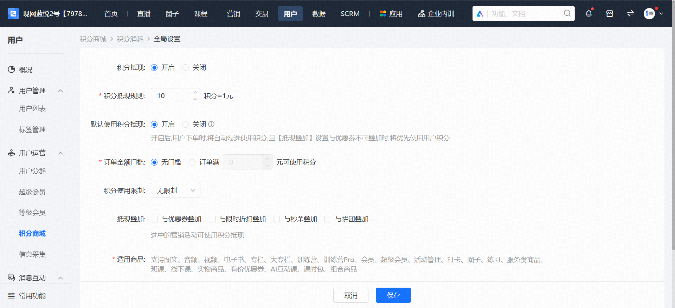Screen dimensions: 675x308
Task: Open the user avatar menu
Action: click(649, 14)
